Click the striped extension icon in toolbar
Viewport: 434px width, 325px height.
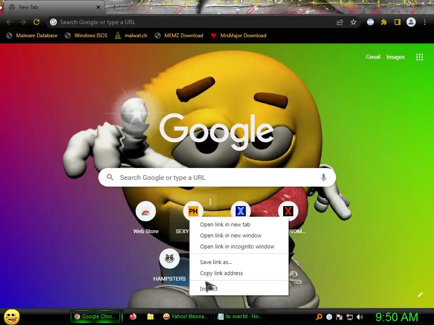point(370,22)
